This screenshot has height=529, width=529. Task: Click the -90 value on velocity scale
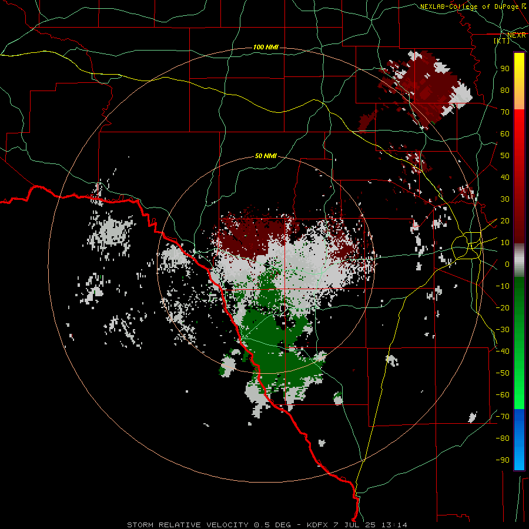[x=503, y=460]
